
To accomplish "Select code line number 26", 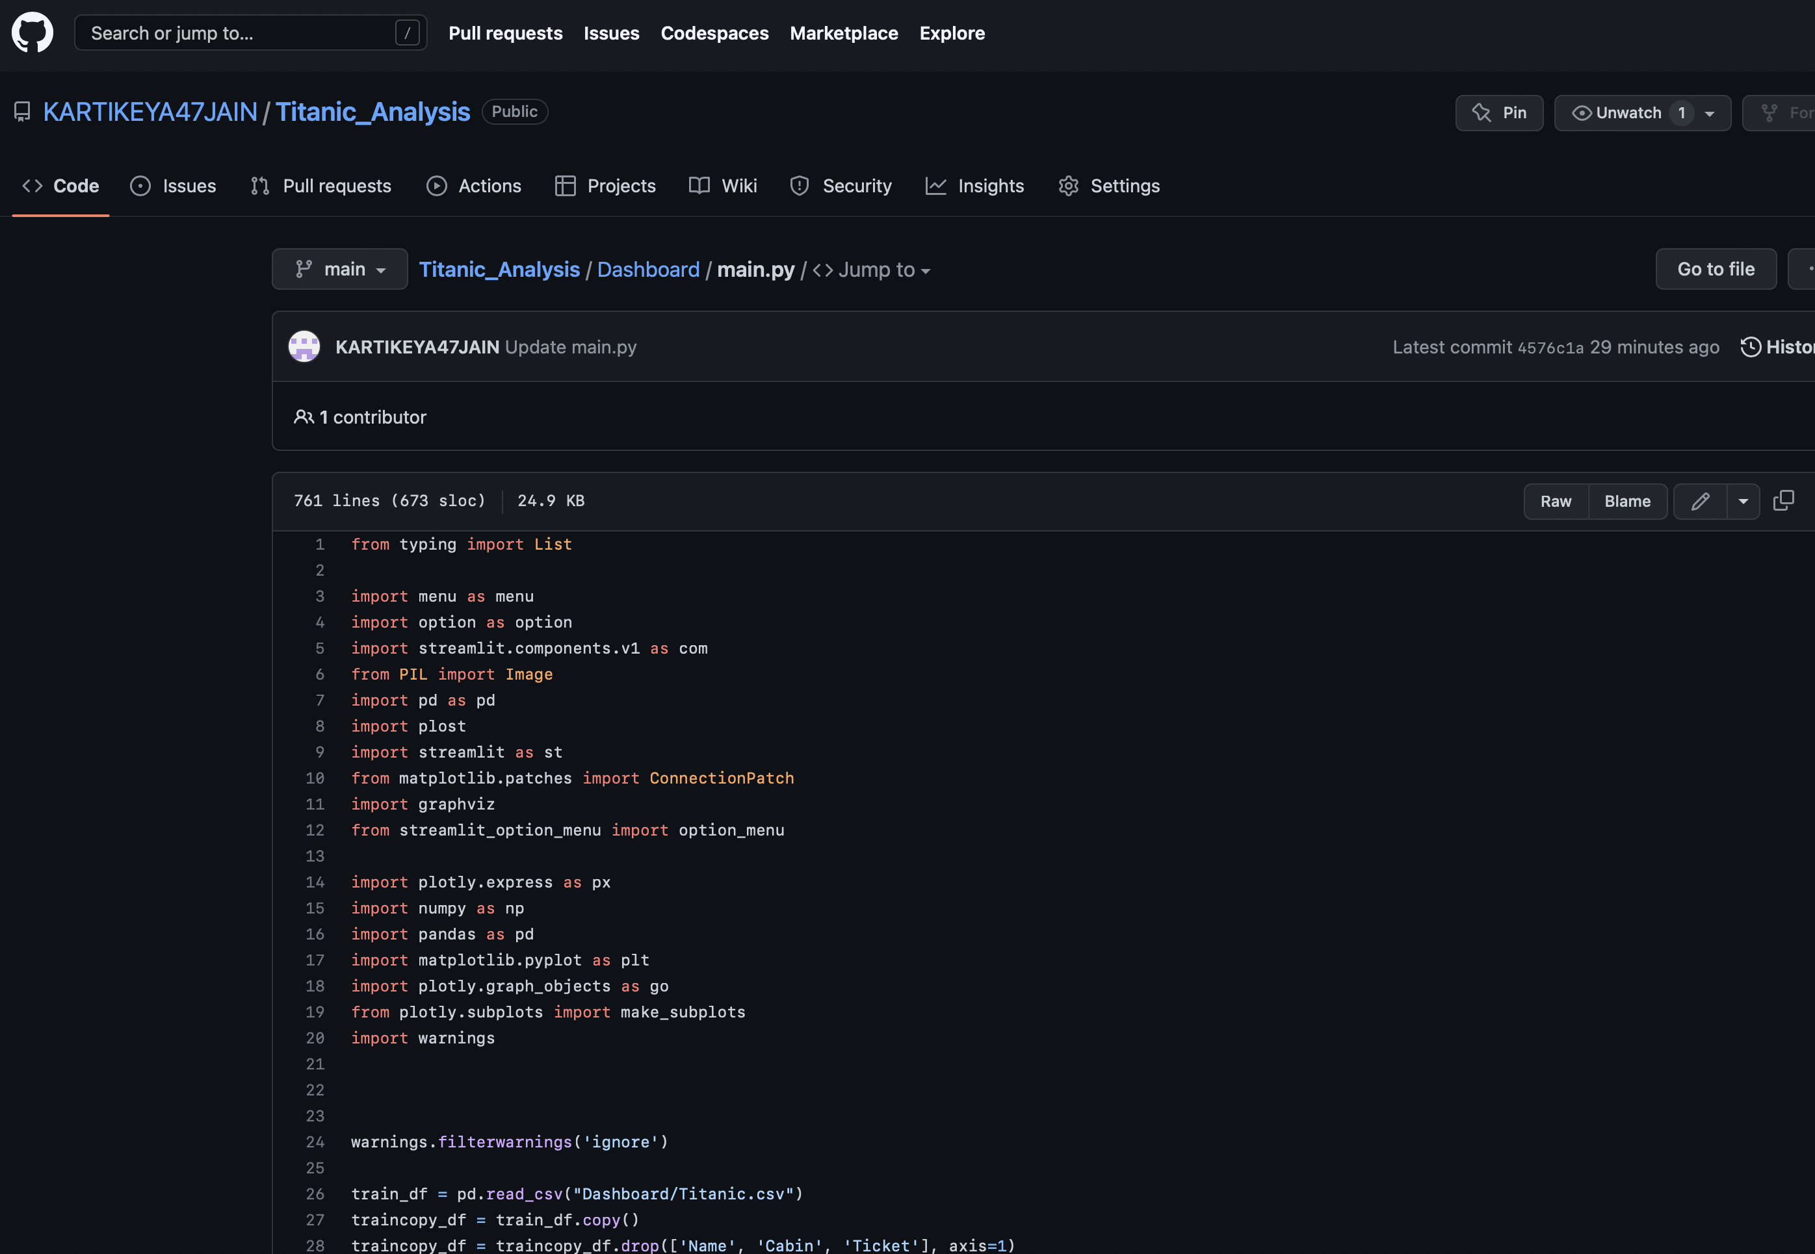I will 315,1194.
